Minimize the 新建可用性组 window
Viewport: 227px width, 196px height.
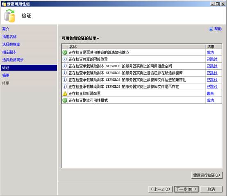(212, 4)
